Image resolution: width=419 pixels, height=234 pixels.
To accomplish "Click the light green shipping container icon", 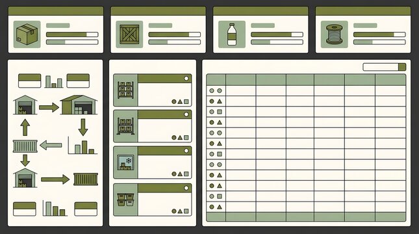I will point(25,146).
